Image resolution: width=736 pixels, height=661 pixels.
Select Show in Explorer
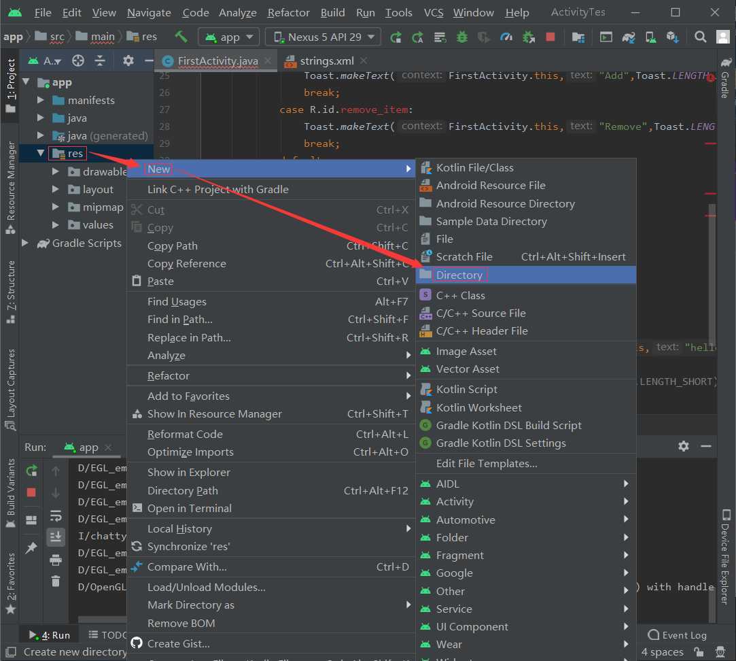pyautogui.click(x=271, y=472)
